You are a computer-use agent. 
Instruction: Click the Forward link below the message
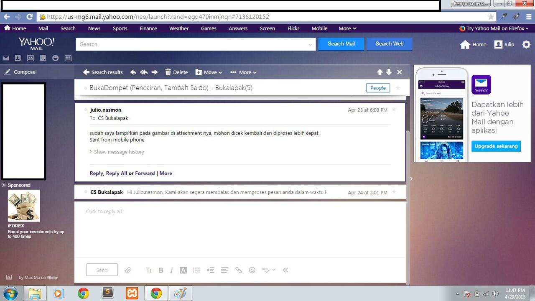[x=145, y=173]
